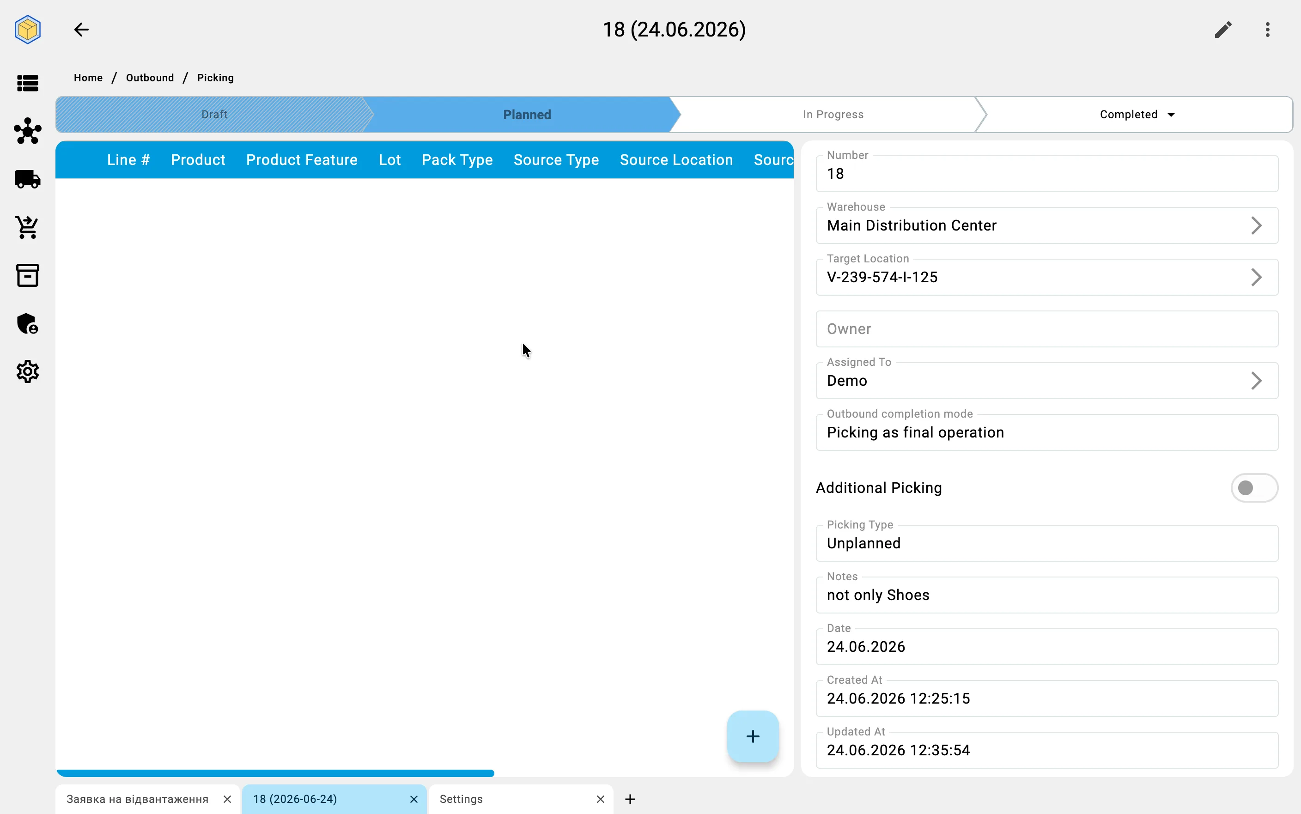Viewport: 1301px width, 814px height.
Task: Open the hub network icon in sidebar
Action: tap(27, 131)
